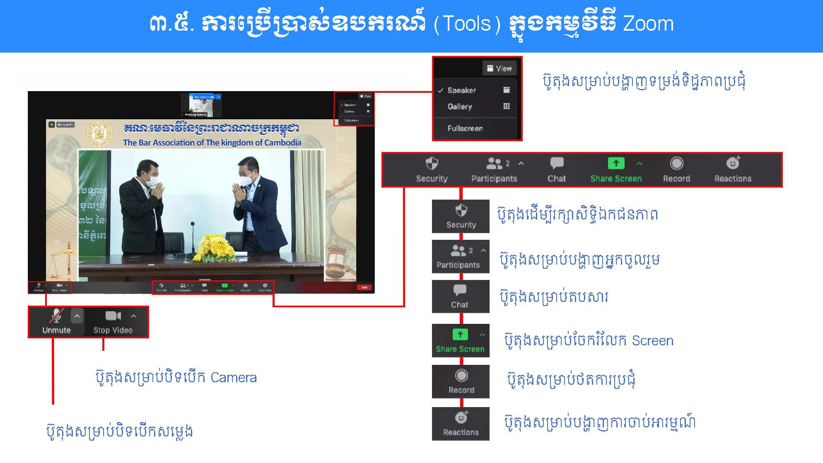Toggle Stop Video in the enlarged audio panel
Image resolution: width=823 pixels, height=463 pixels.
pyautogui.click(x=113, y=322)
